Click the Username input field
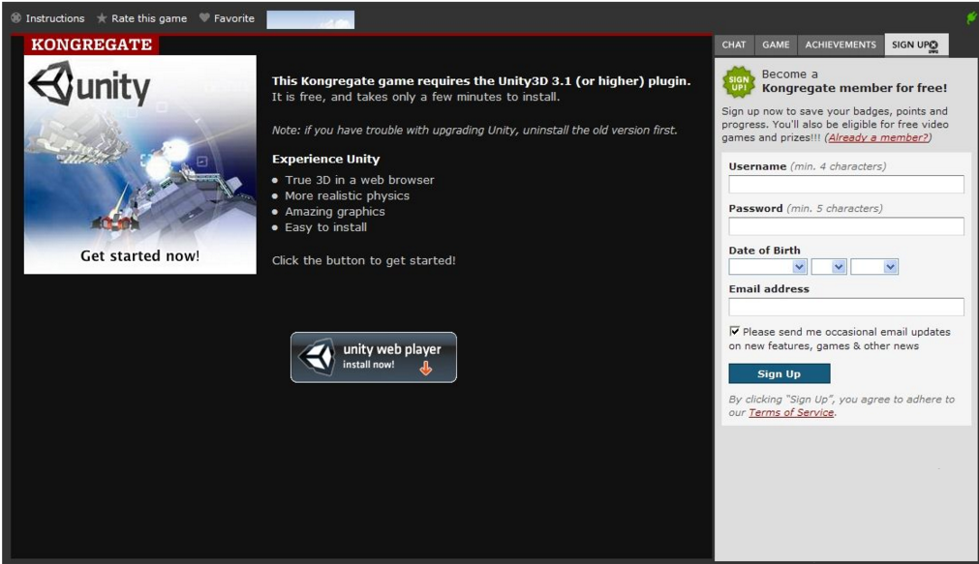 845,185
